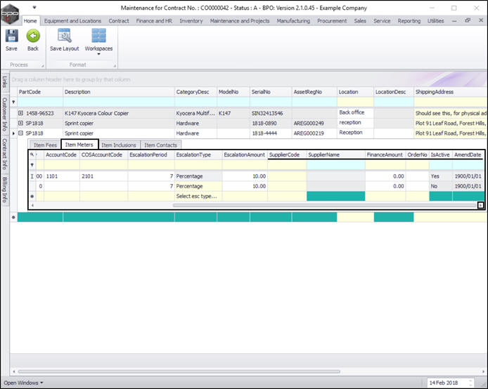Screen dimensions: 488x389
Task: Open the Item Inclusions tab
Action: [x=119, y=145]
